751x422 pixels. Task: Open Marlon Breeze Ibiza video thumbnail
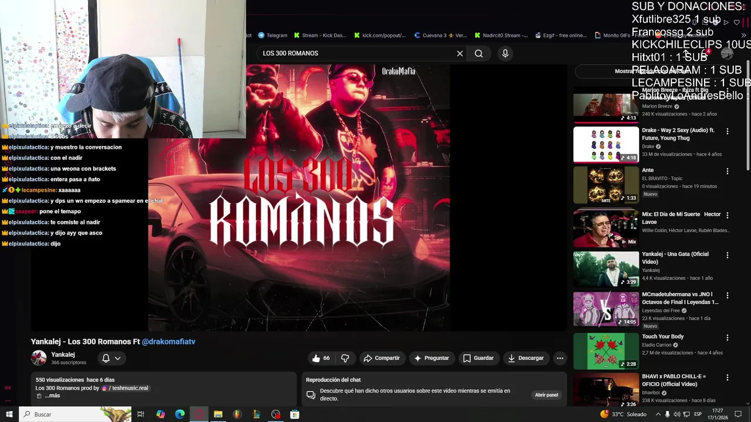click(x=605, y=105)
